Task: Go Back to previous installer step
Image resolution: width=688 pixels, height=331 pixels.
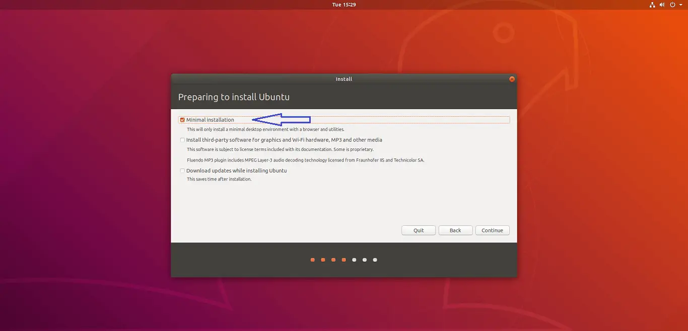Action: (x=455, y=230)
